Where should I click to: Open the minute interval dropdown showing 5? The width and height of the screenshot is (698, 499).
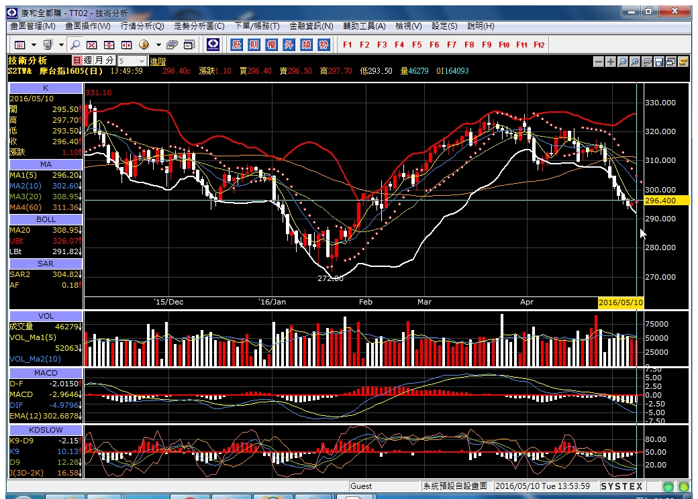point(132,61)
